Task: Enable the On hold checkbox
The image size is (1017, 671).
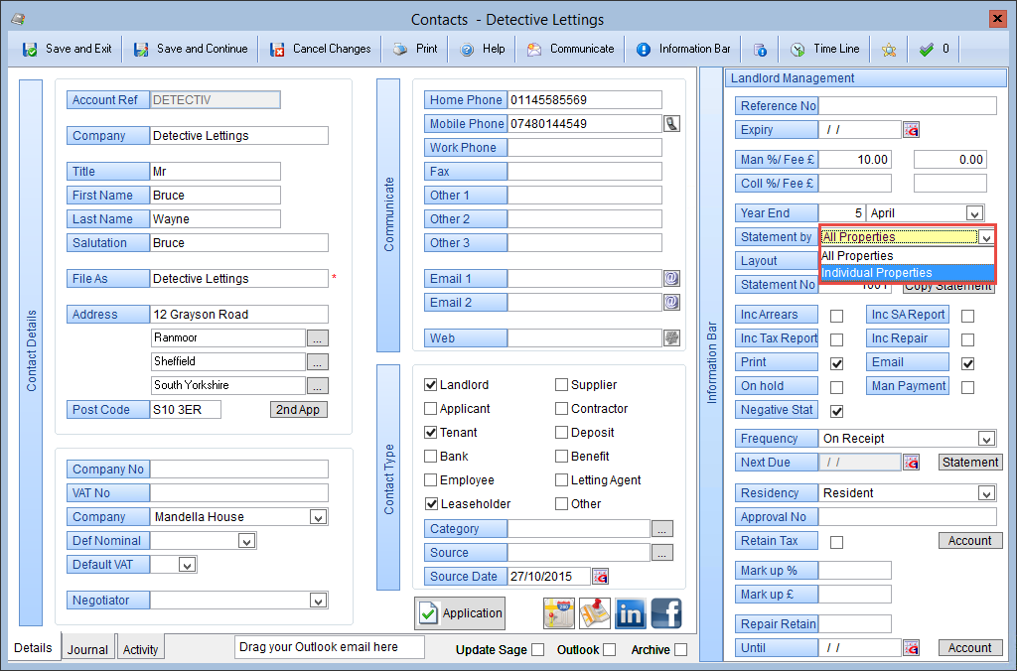Action: click(836, 387)
